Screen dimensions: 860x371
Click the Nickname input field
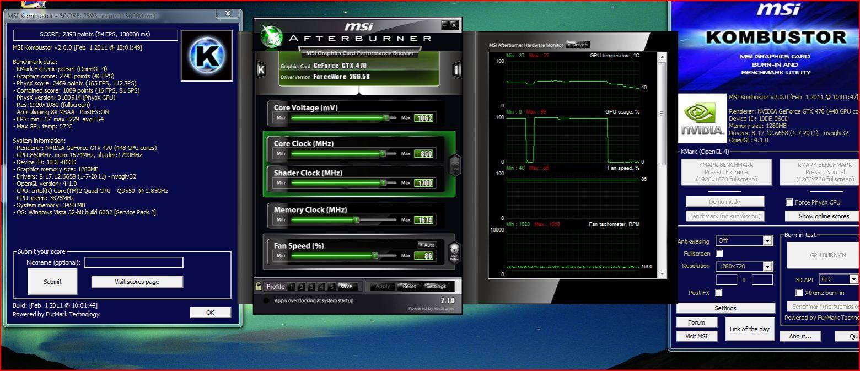point(134,262)
